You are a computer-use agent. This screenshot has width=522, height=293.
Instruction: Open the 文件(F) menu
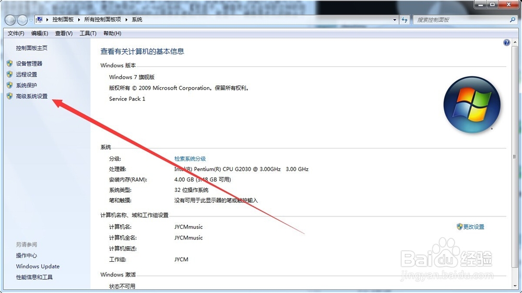(x=16, y=33)
